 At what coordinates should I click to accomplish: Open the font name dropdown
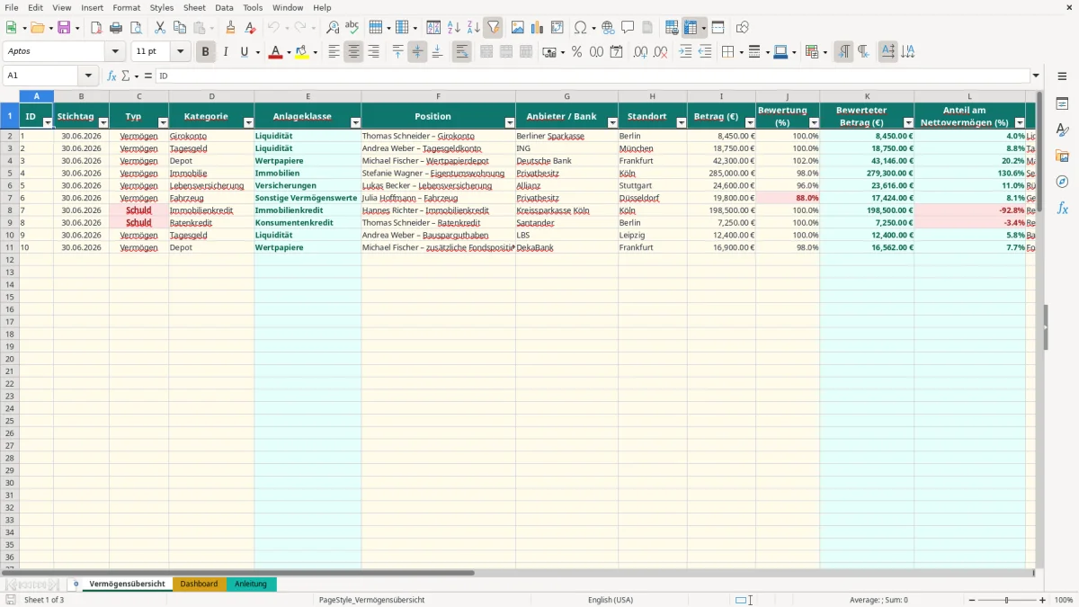point(115,52)
